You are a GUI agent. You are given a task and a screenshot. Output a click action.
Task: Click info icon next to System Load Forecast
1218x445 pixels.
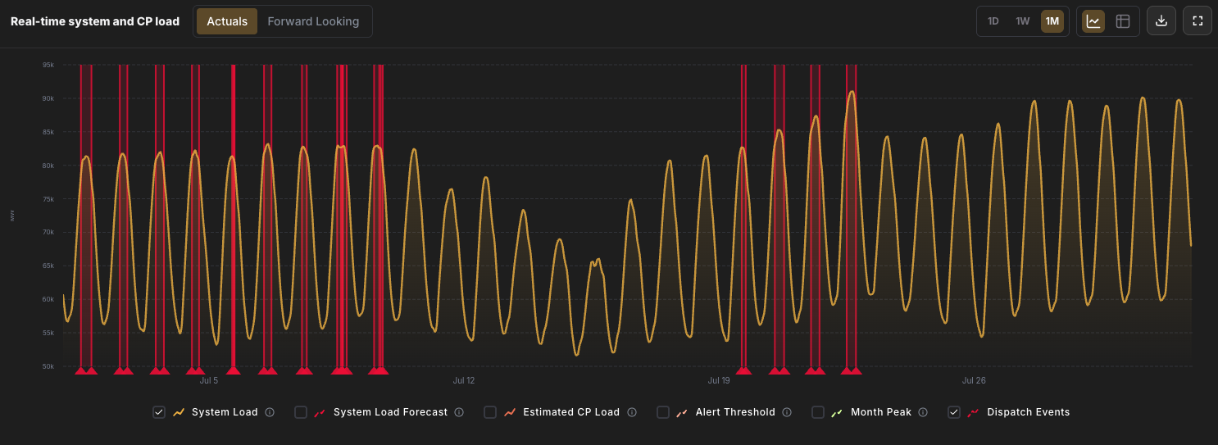pyautogui.click(x=459, y=412)
